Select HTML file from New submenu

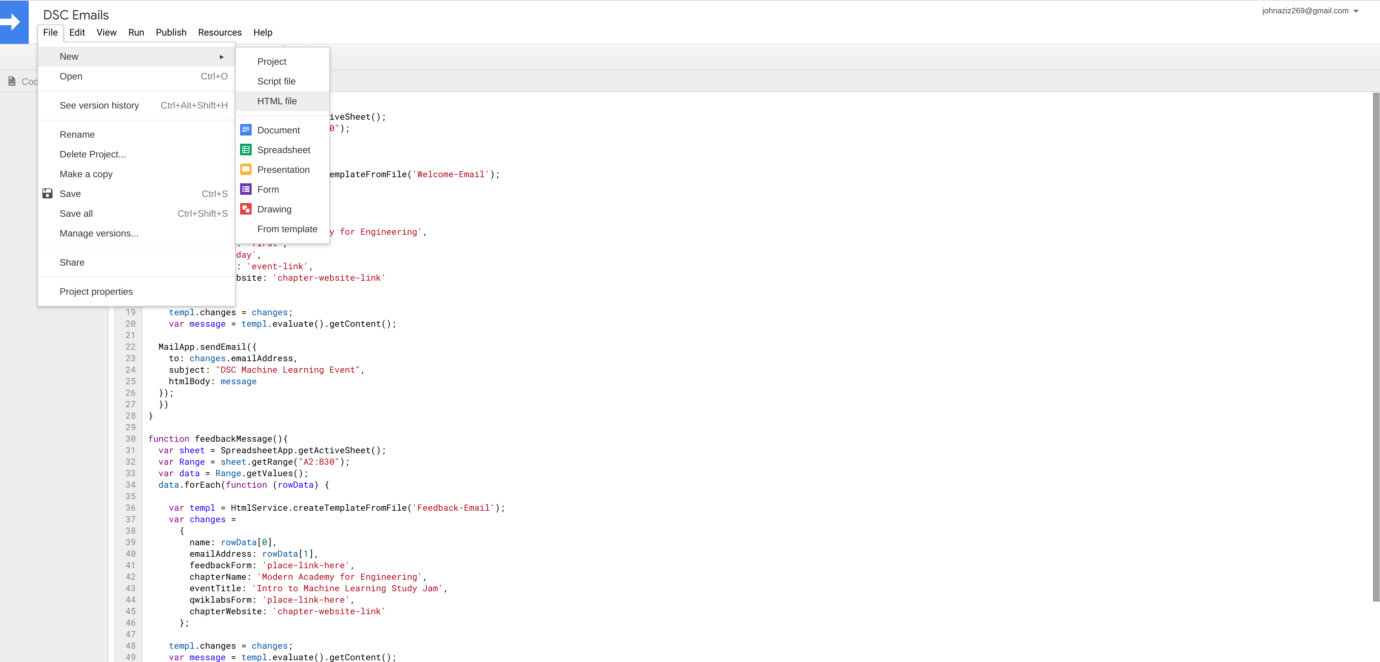[276, 101]
